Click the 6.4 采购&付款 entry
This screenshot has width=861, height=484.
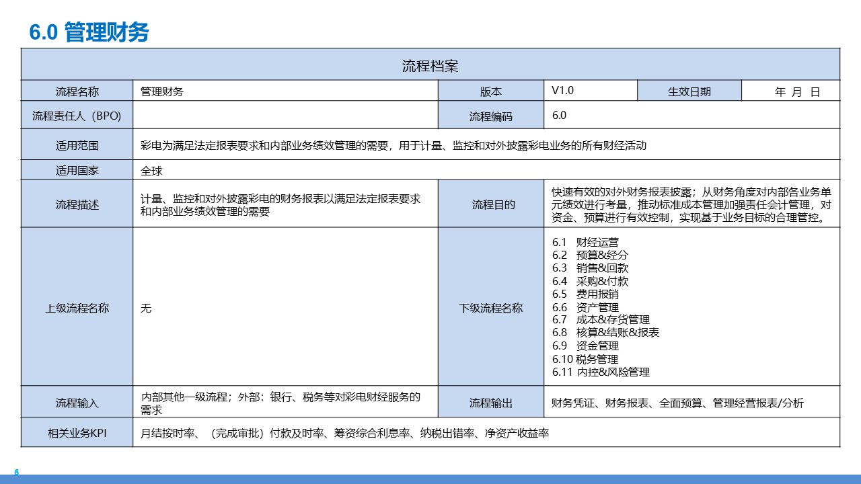(x=590, y=281)
